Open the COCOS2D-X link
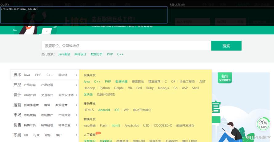The width and height of the screenshot is (274, 142). click(163, 126)
